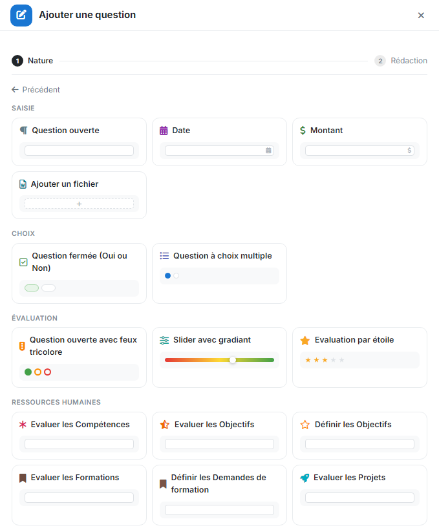Pick the green traffic light circle

[x=28, y=372]
